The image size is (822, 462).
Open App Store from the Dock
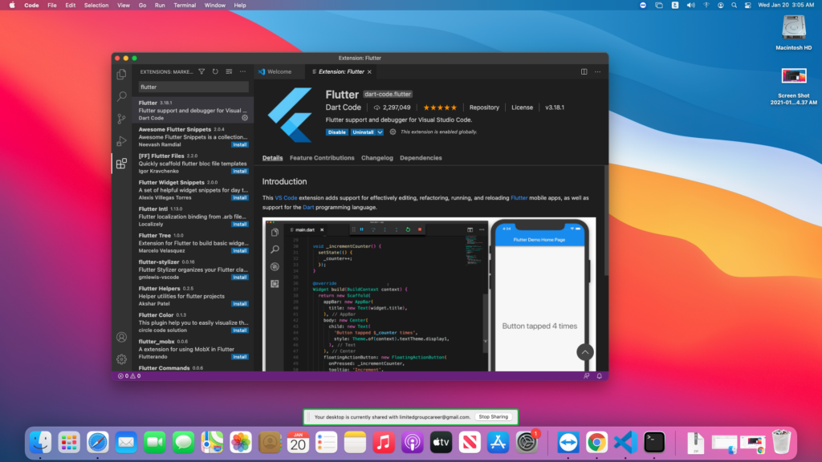498,443
